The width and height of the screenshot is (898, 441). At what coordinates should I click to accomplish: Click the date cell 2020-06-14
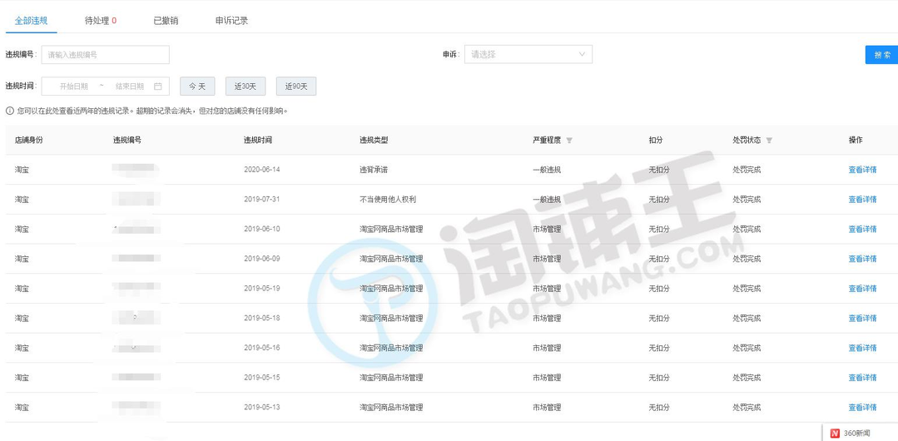[261, 170]
